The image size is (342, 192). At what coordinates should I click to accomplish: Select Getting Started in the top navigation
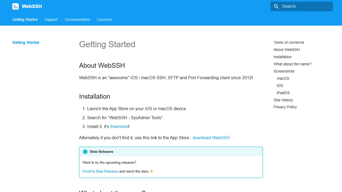pos(25,19)
